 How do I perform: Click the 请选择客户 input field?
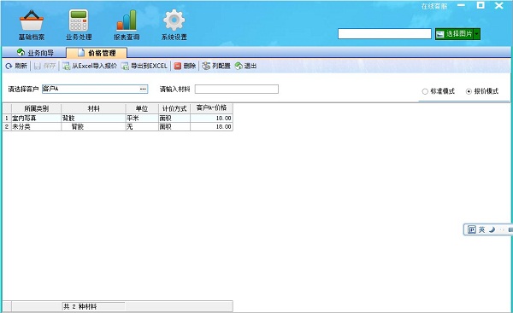[x=95, y=89]
